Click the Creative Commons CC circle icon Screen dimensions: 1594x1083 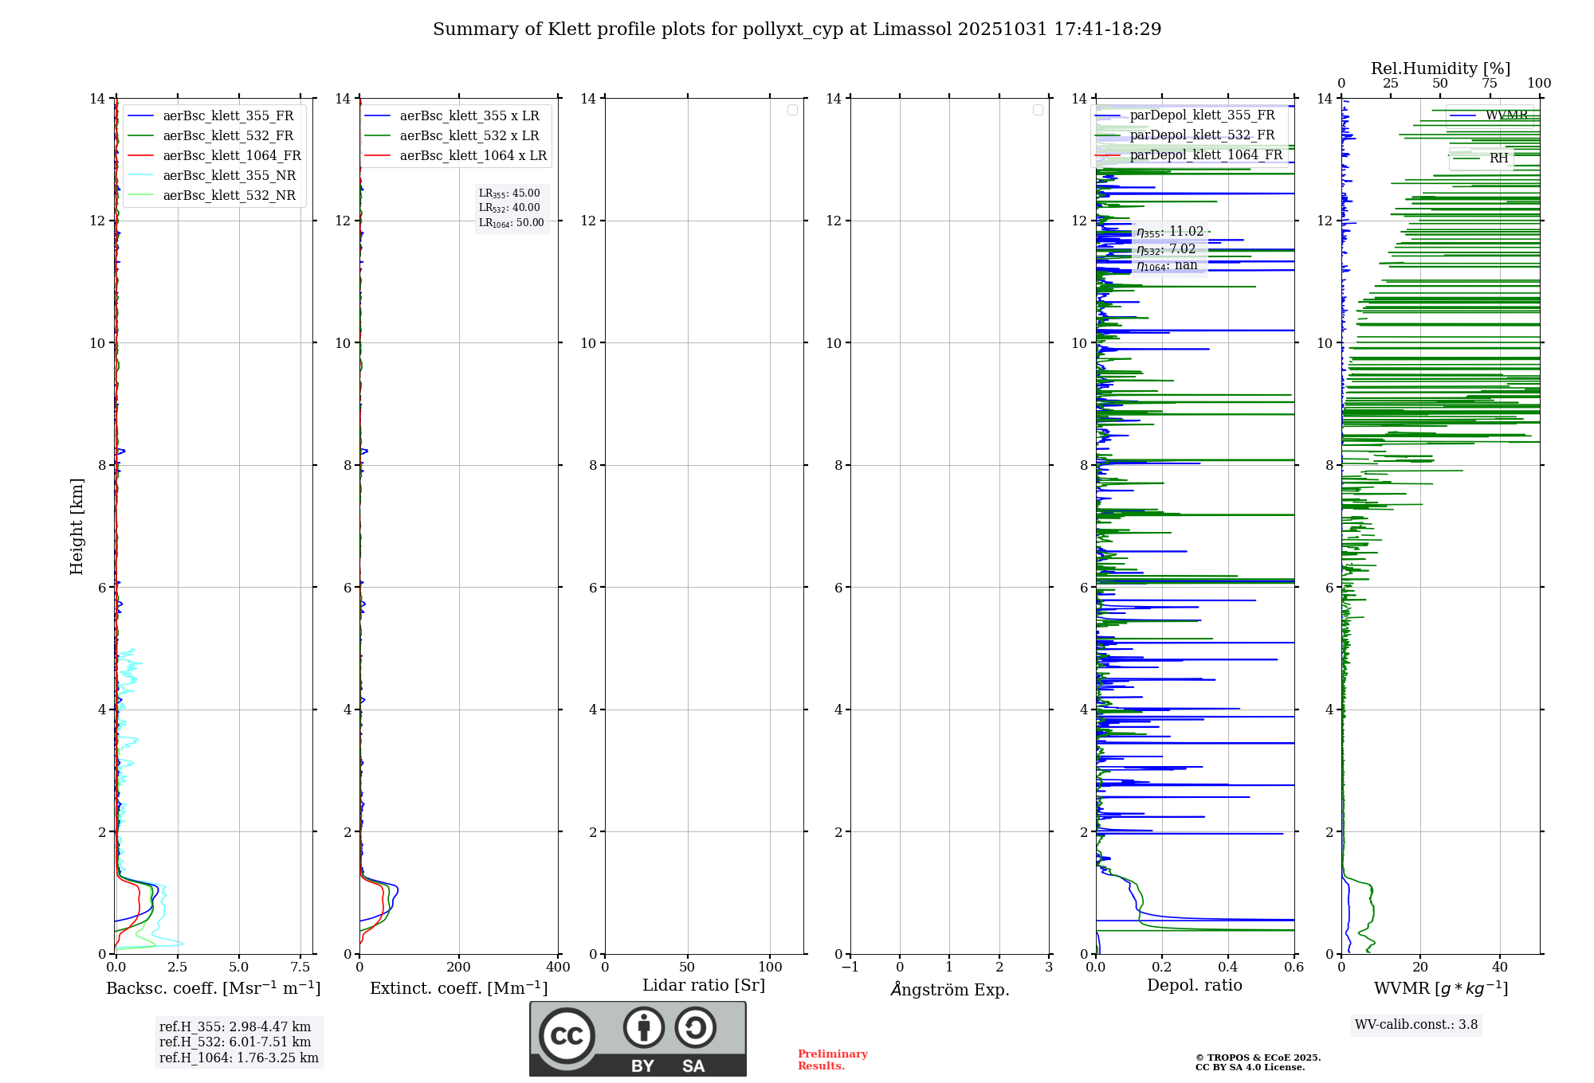point(567,1035)
